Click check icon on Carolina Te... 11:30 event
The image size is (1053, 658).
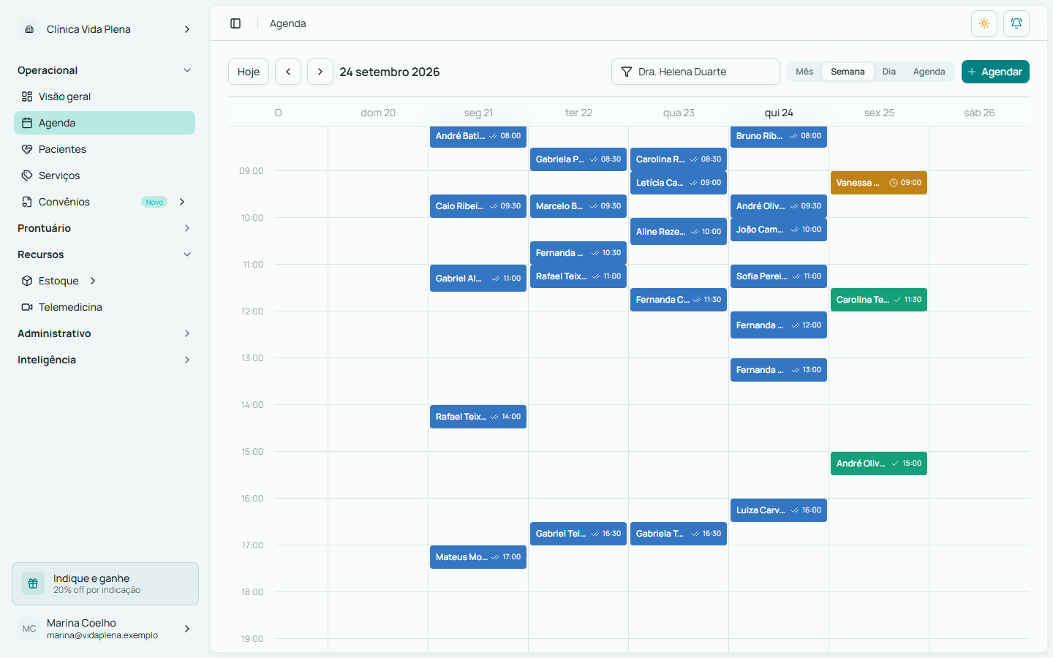click(897, 300)
